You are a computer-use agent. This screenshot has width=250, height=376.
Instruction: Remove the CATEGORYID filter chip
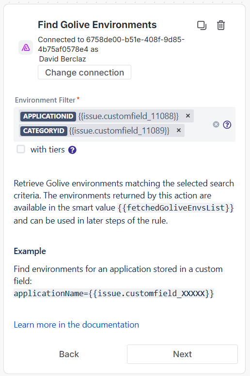tap(179, 130)
